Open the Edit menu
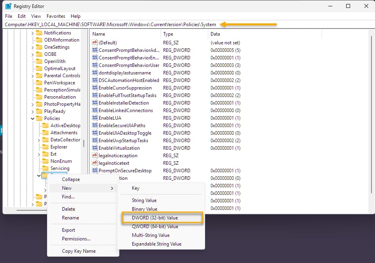The width and height of the screenshot is (375, 263). click(x=21, y=16)
